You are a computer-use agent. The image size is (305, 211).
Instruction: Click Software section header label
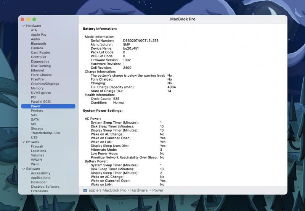(x=33, y=169)
